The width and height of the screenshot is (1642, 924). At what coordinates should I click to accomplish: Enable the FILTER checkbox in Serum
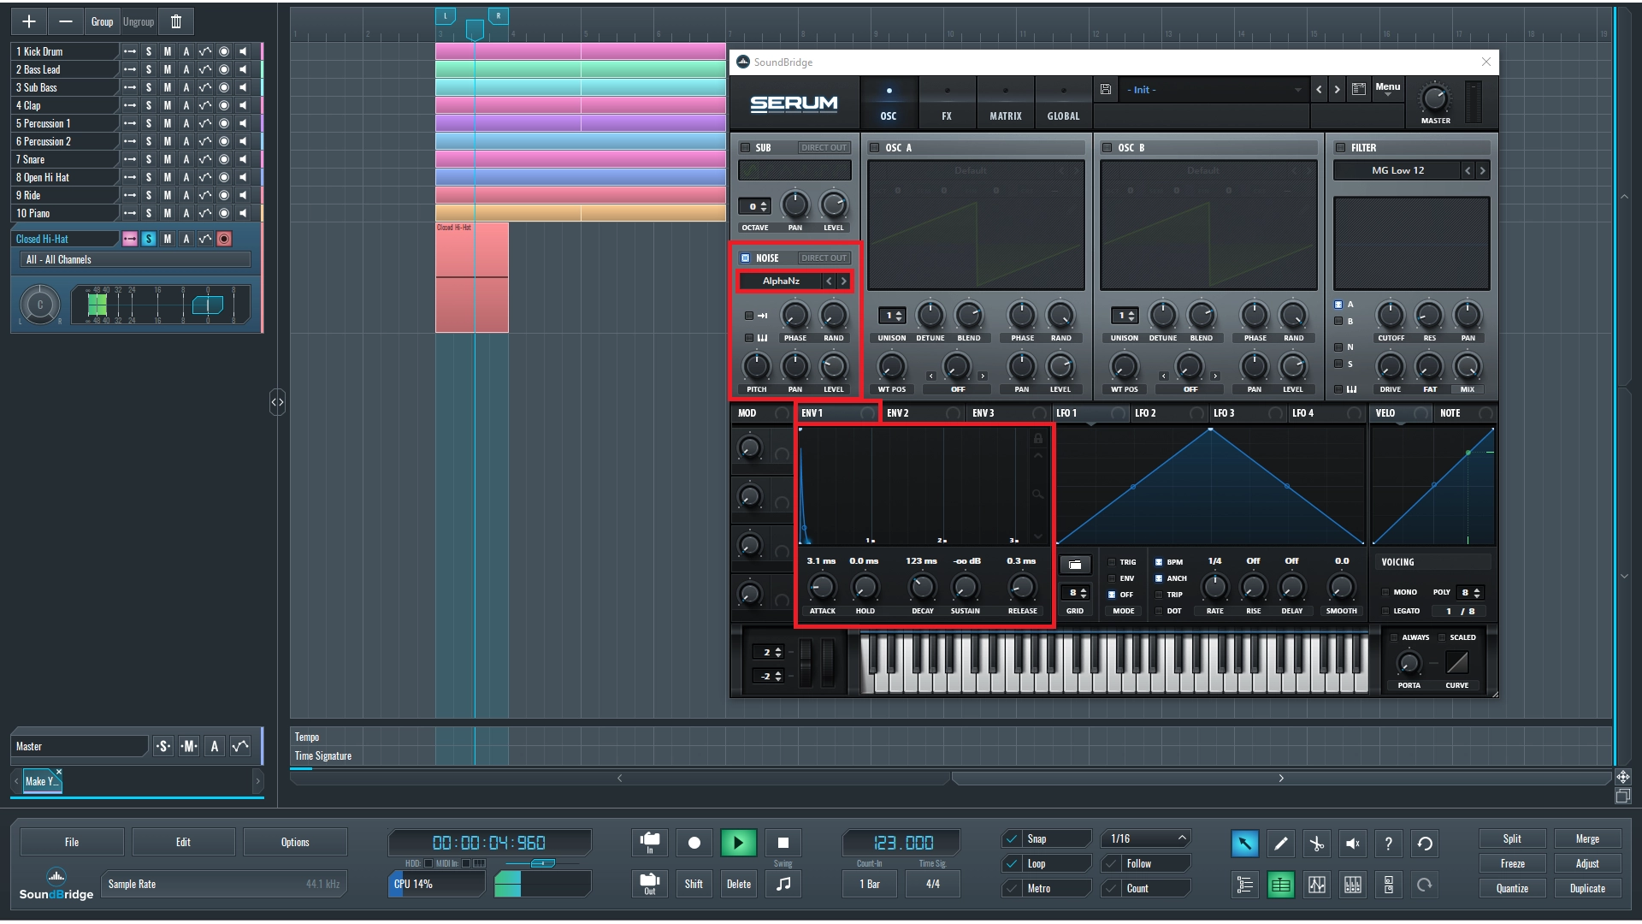pos(1341,147)
